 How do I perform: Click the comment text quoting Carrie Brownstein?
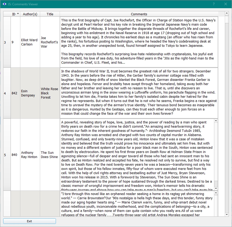click(137, 204)
